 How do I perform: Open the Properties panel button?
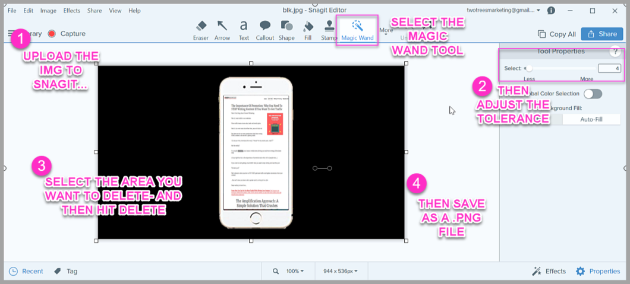point(598,271)
